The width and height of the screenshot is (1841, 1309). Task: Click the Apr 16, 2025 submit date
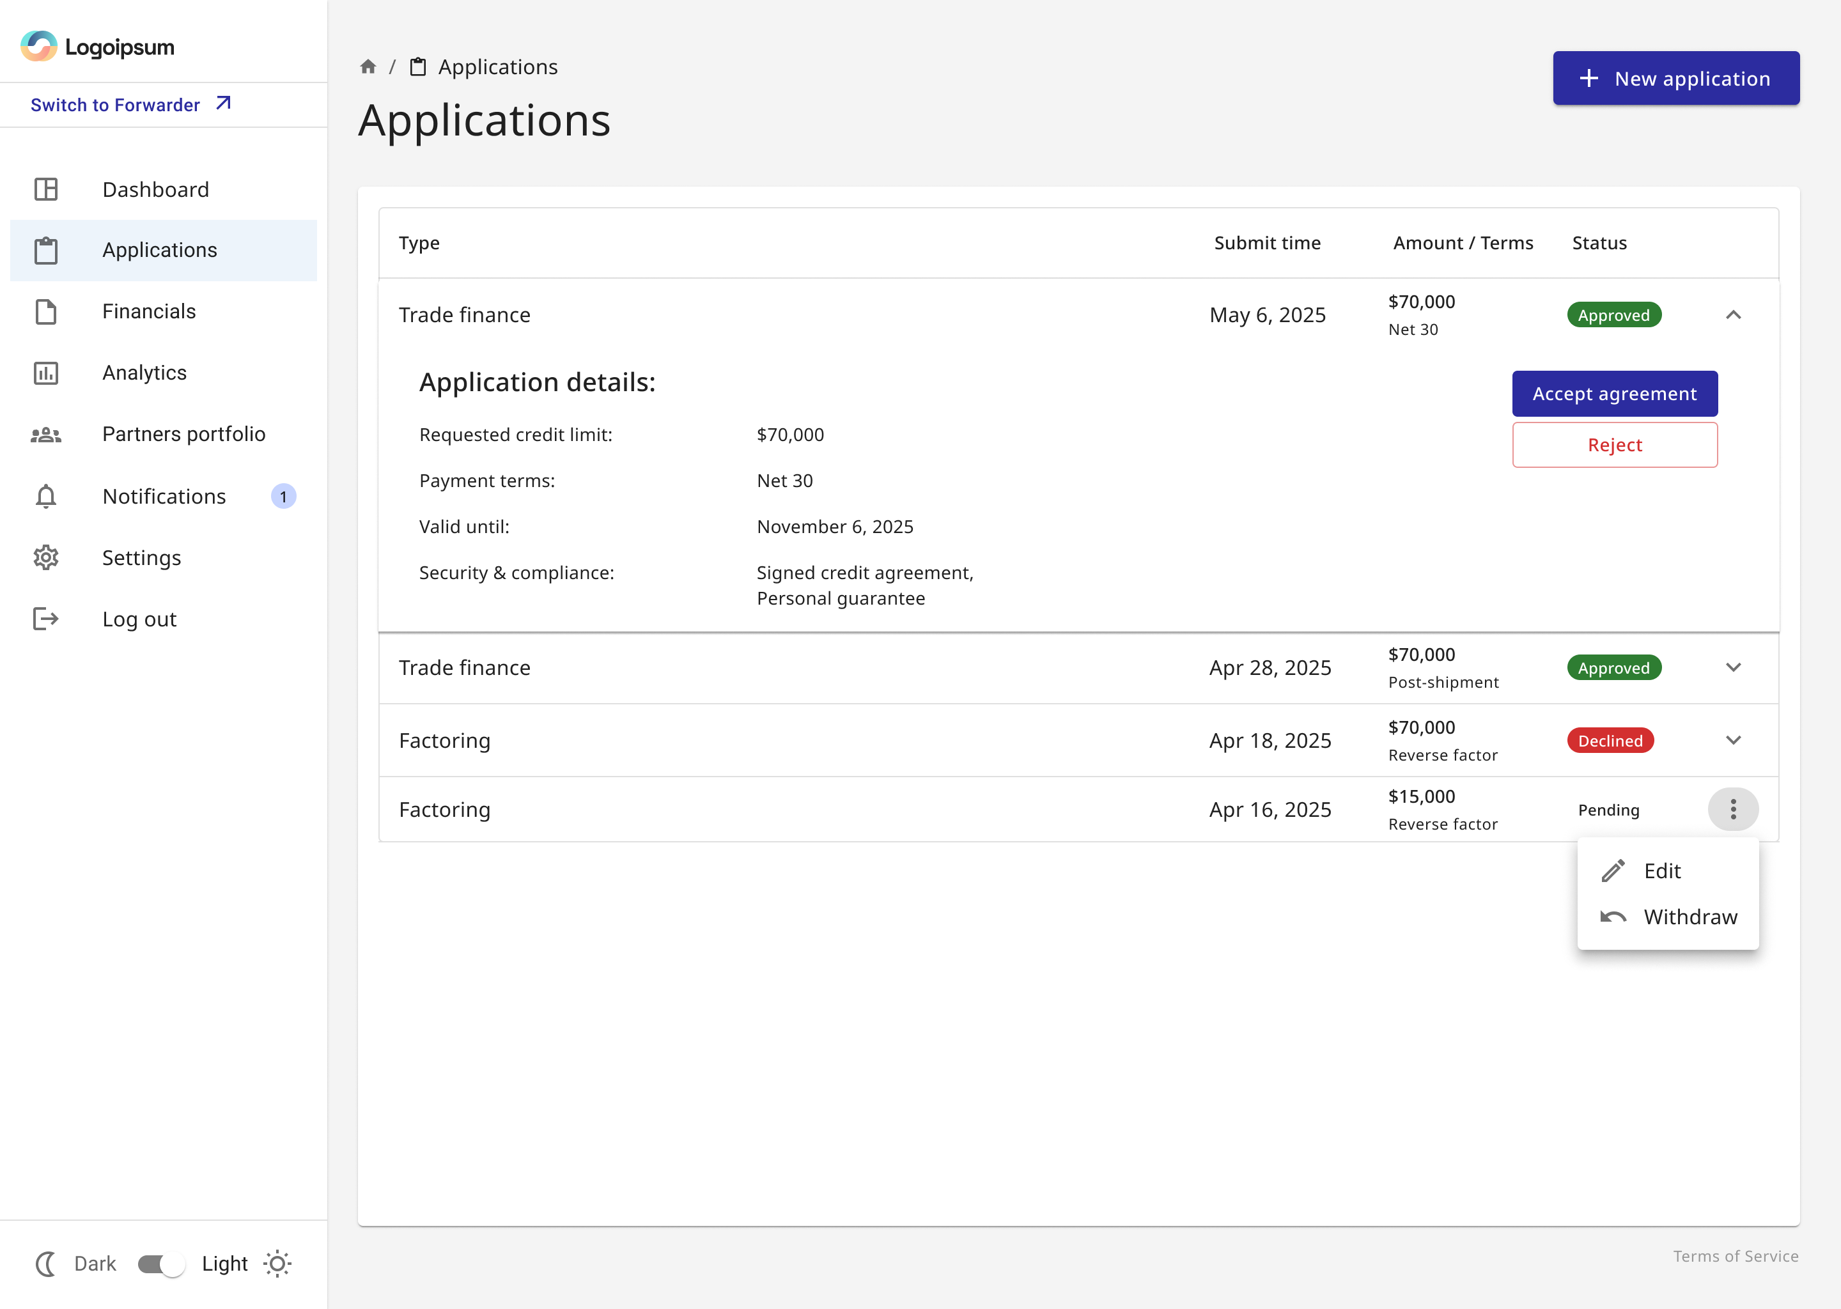tap(1270, 809)
